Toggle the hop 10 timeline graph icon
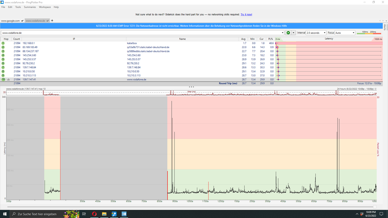 9,80
